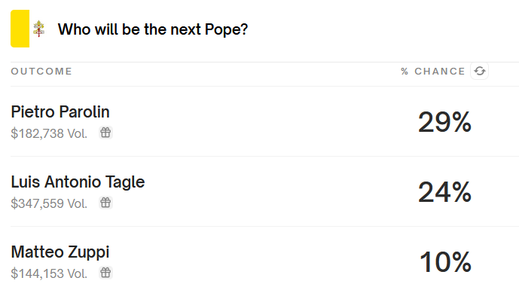The width and height of the screenshot is (519, 290).
Task: Click the 24% chance for Tagle
Action: [x=444, y=192]
